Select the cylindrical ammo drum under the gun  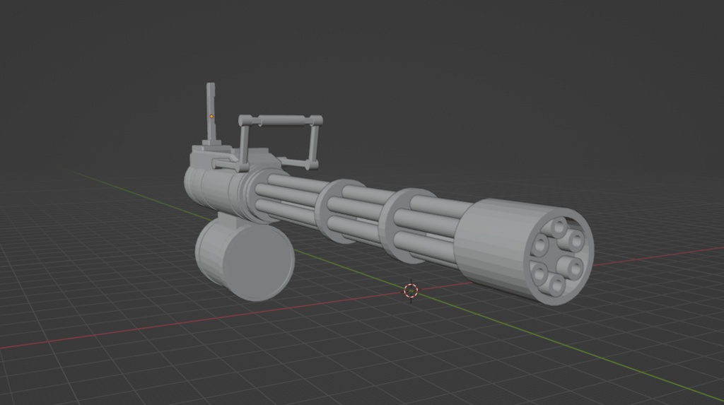tap(245, 258)
